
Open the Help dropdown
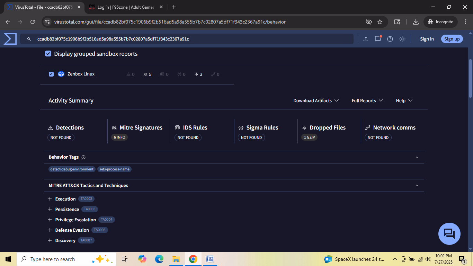[404, 101]
